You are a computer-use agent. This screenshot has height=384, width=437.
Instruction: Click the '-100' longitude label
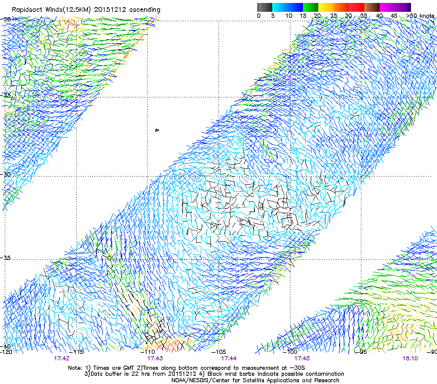point(291,352)
